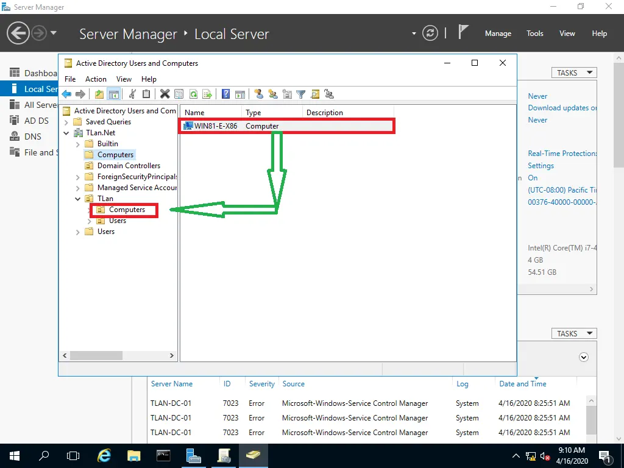Expand the ForeignSecurityPrincipals container
This screenshot has height=468, width=624.
tap(78, 177)
